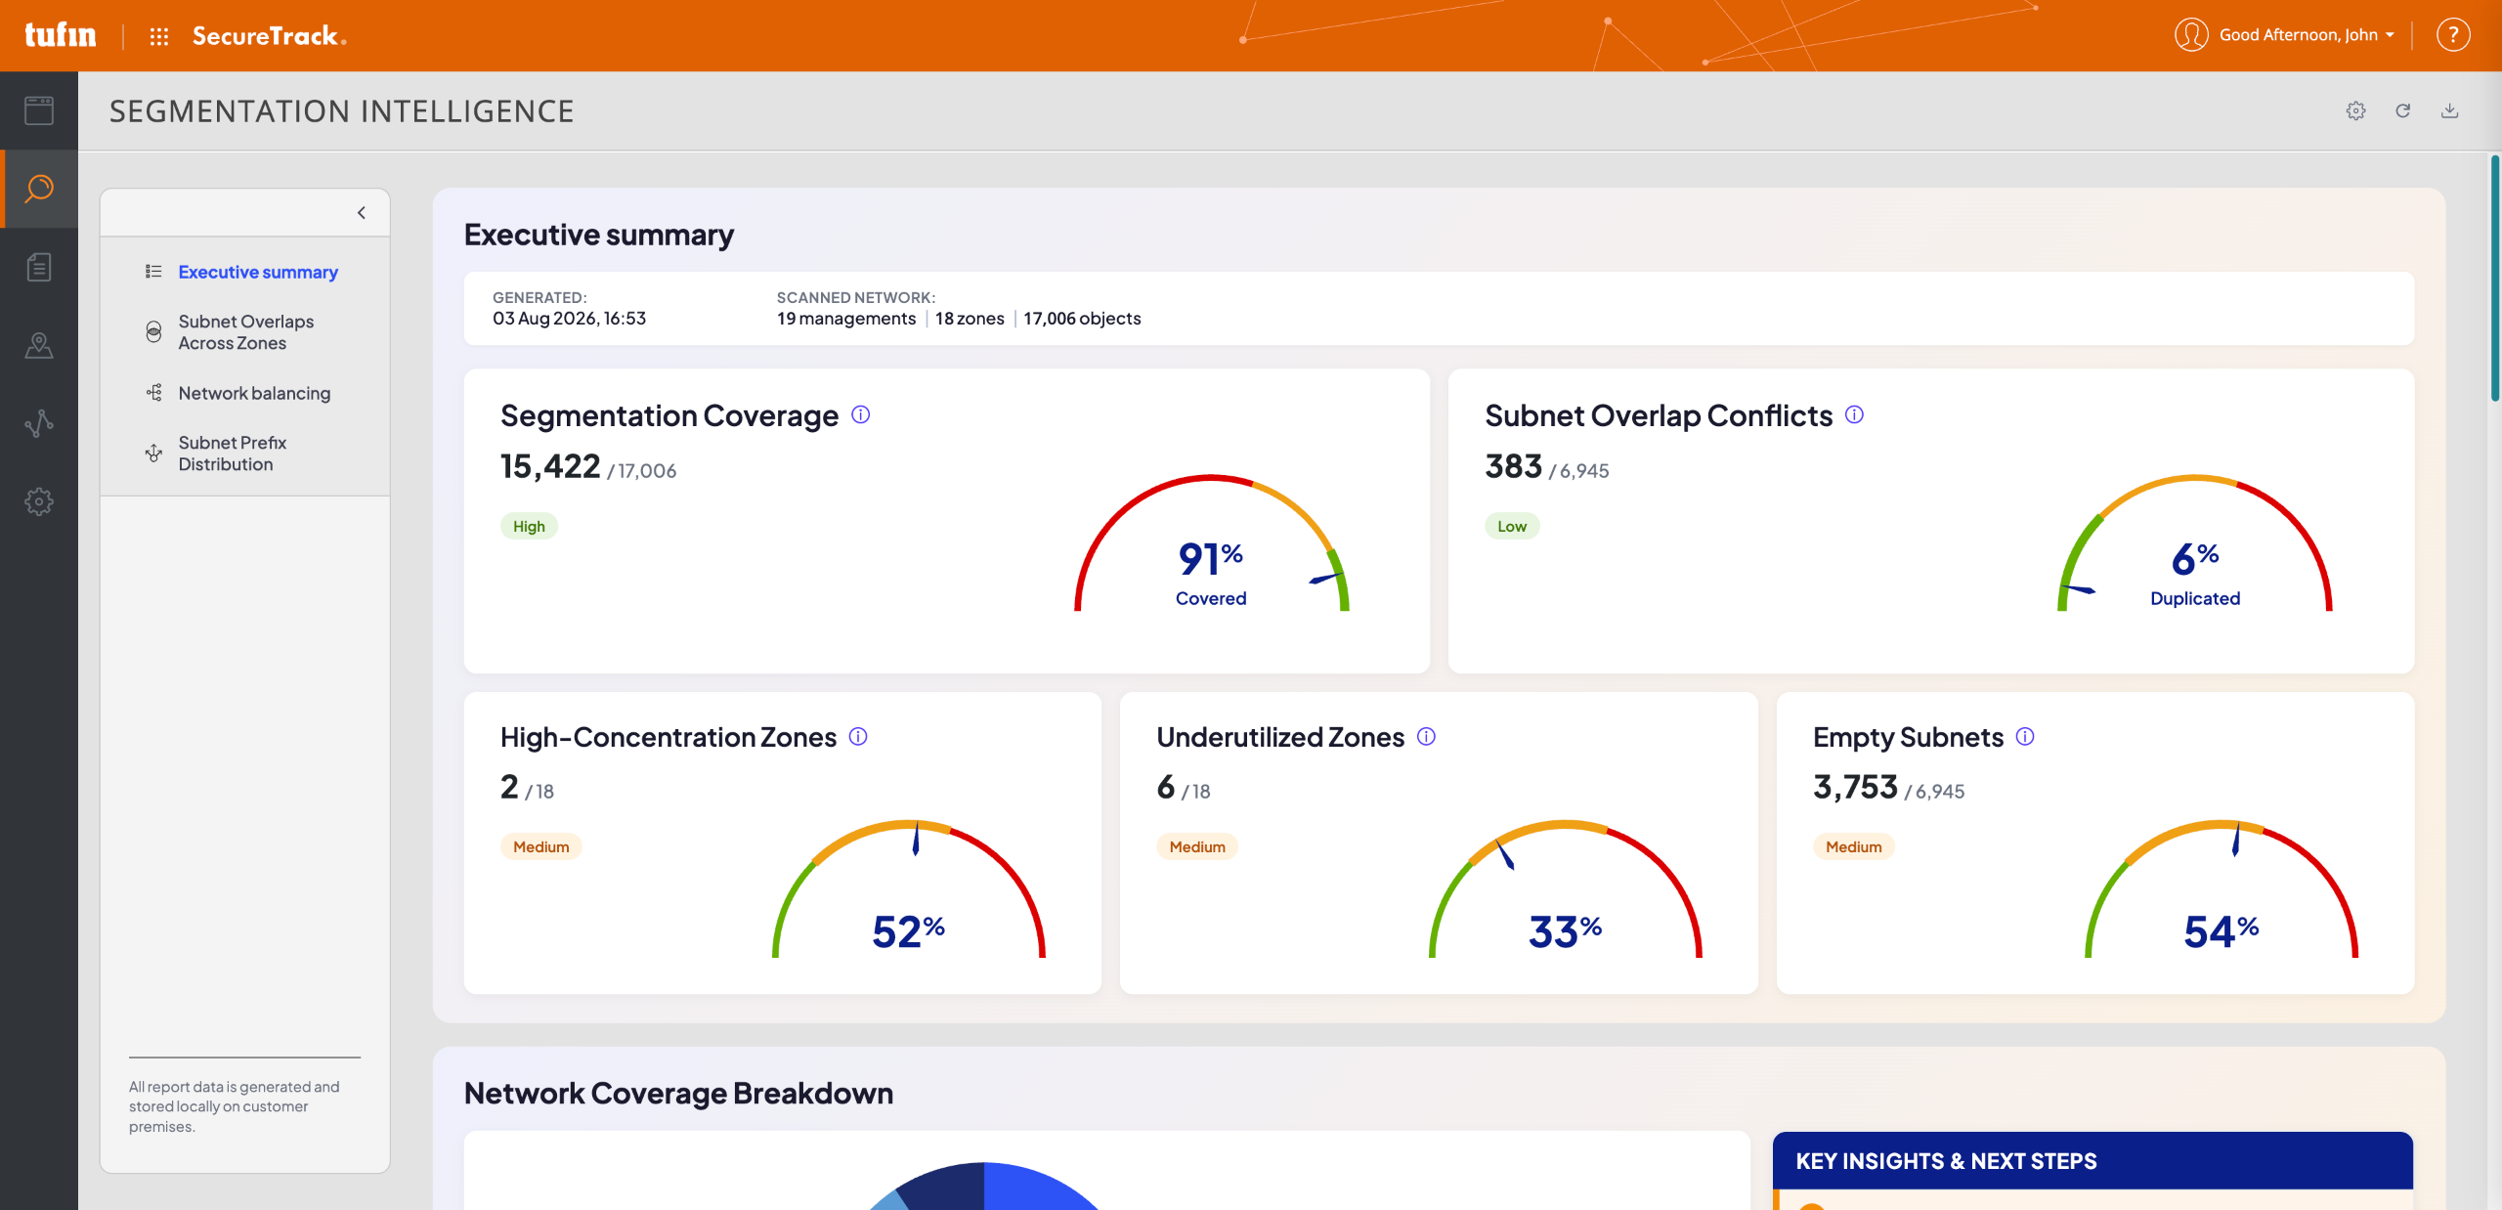Click the report settings gear icon

point(2356,110)
